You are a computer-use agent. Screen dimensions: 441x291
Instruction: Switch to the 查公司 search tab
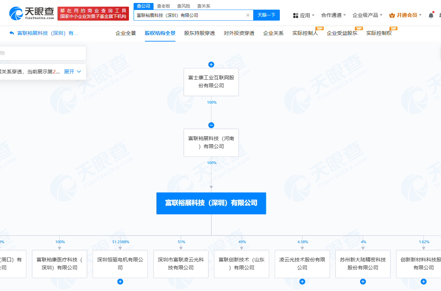coord(144,6)
